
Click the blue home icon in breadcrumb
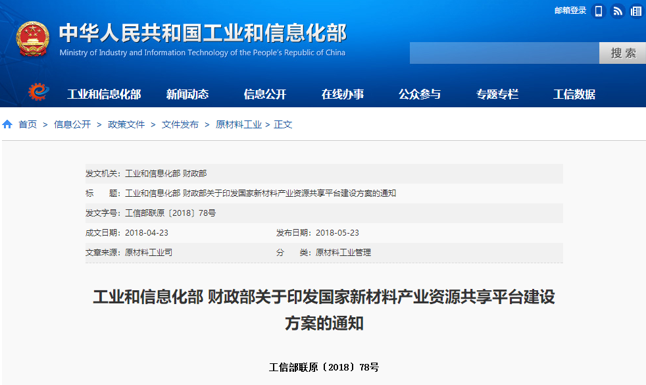pos(7,124)
